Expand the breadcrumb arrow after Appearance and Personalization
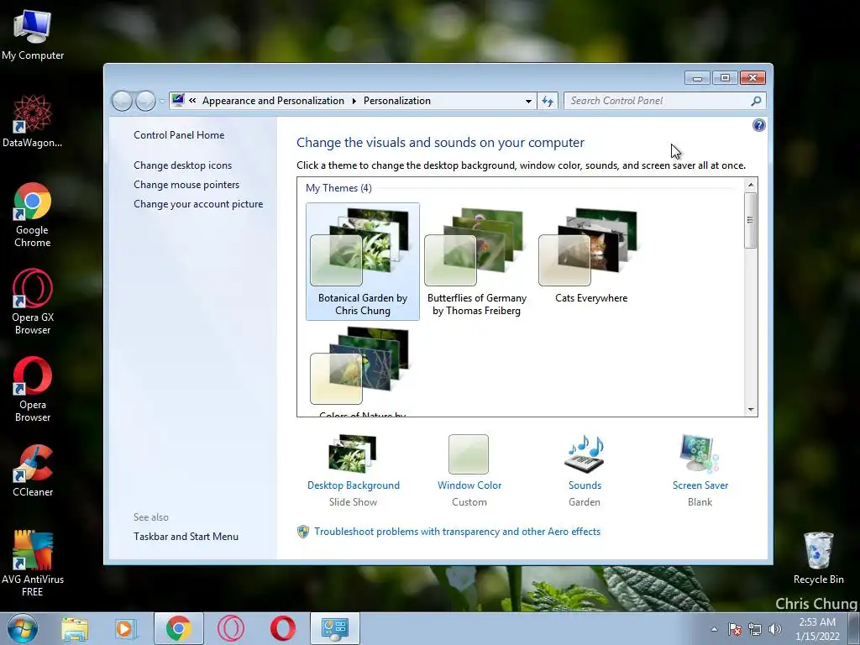 tap(354, 101)
